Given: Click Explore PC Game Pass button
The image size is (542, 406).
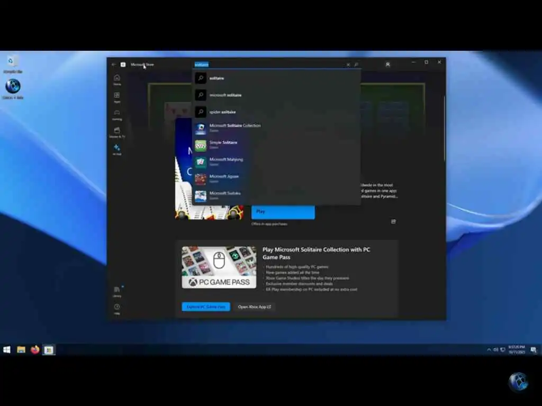Looking at the screenshot, I should pyautogui.click(x=206, y=307).
